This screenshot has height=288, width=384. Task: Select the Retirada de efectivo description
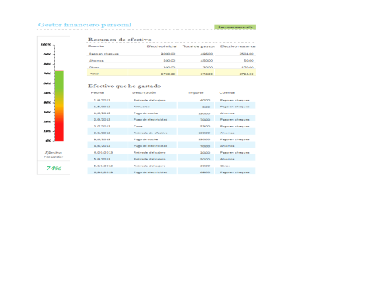click(x=151, y=133)
